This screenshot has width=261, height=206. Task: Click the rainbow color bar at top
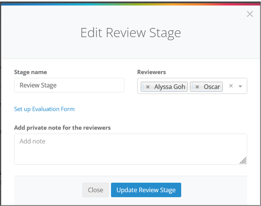pos(130,4)
